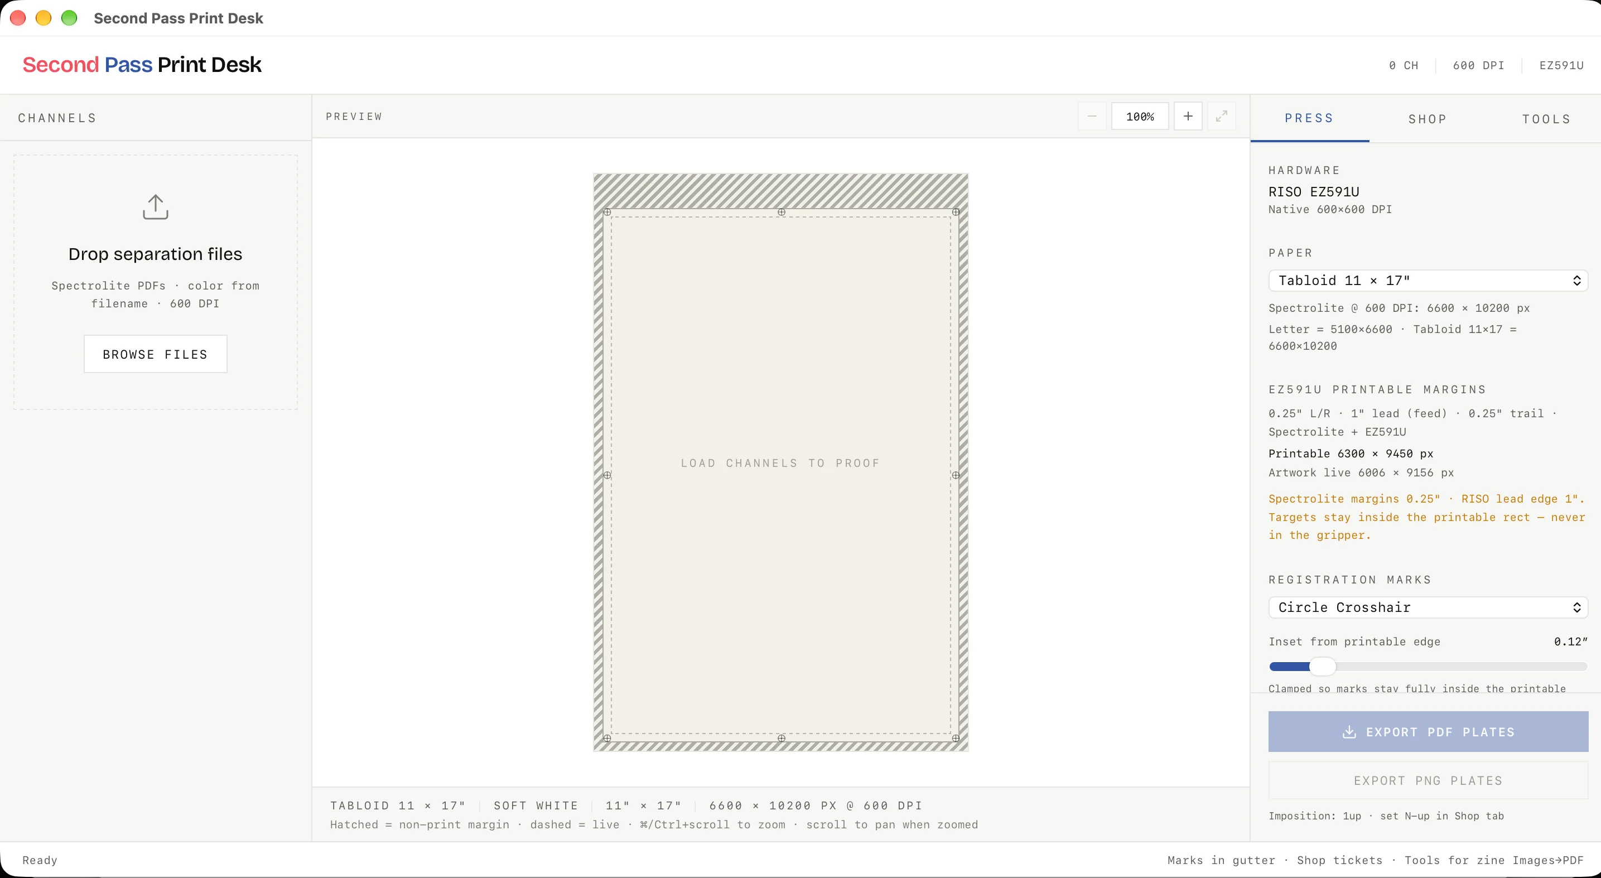1601x878 pixels.
Task: Switch to the Tools tab
Action: [x=1546, y=119]
